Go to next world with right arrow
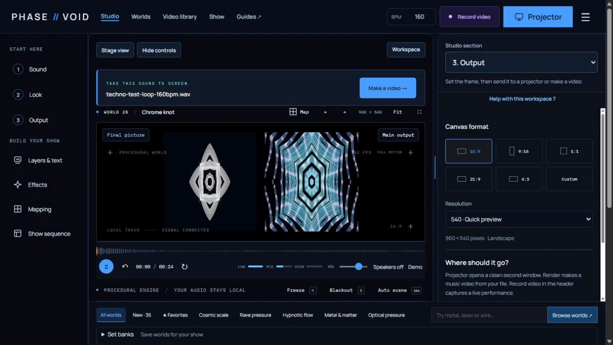The height and width of the screenshot is (345, 613). [345, 112]
